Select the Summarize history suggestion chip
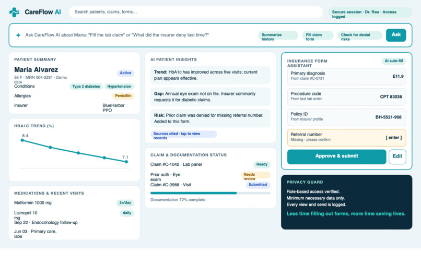 pyautogui.click(x=278, y=35)
